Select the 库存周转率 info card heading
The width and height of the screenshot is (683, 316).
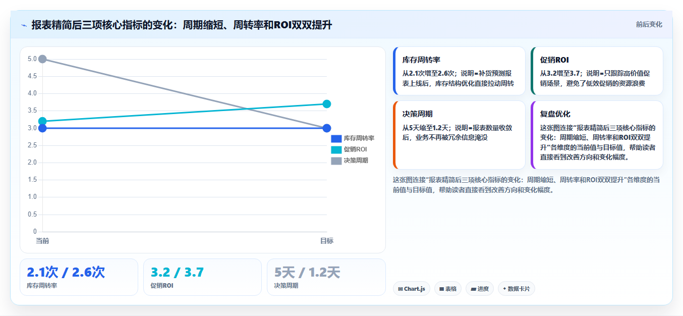pos(421,60)
